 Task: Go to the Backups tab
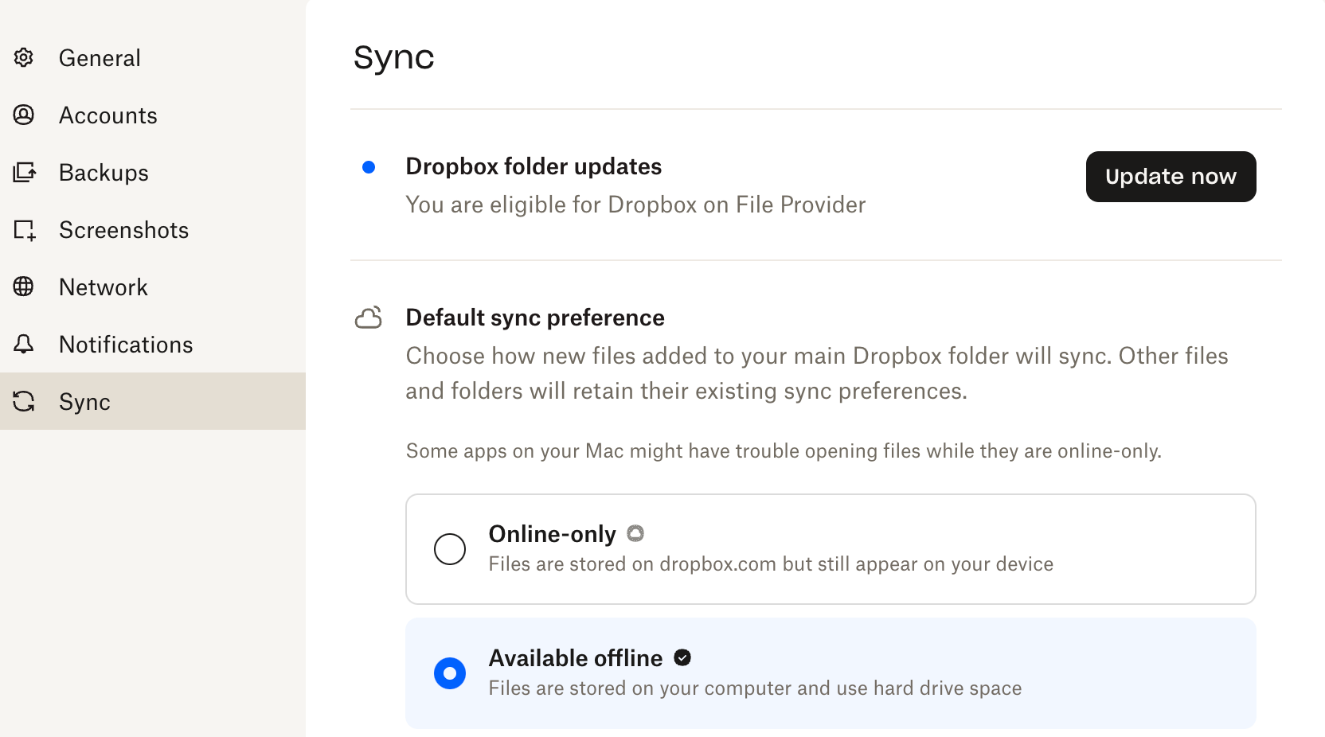153,172
